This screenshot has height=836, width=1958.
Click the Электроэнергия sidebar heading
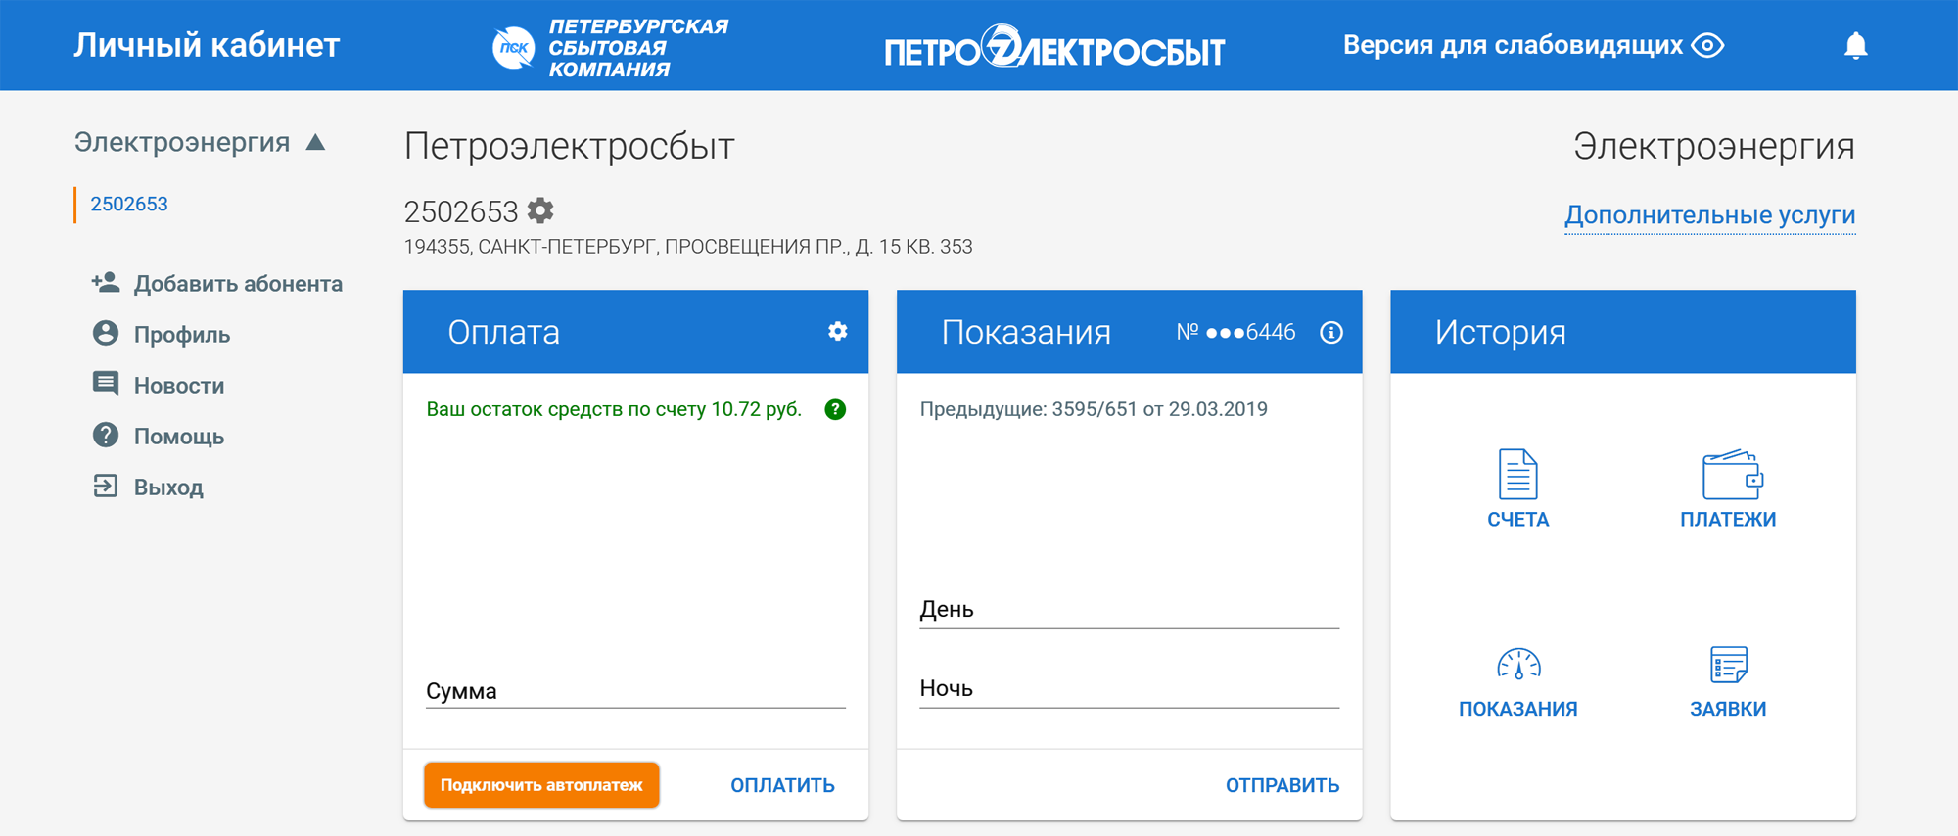(x=182, y=143)
